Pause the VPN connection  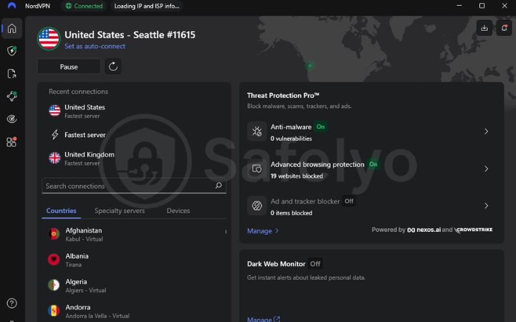click(x=69, y=67)
